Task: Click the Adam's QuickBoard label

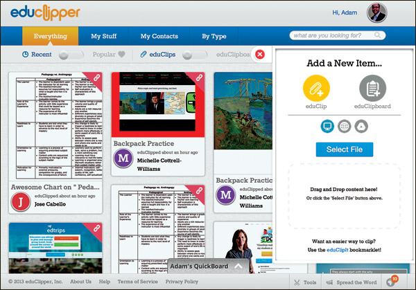Action: pos(199,266)
